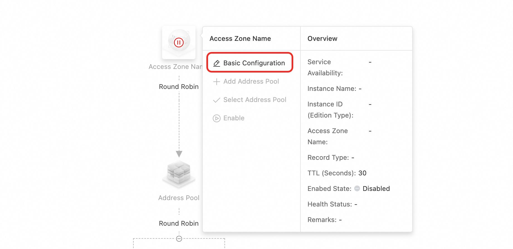Click the Enable text in the popup menu
This screenshot has width=513, height=249.
click(234, 118)
